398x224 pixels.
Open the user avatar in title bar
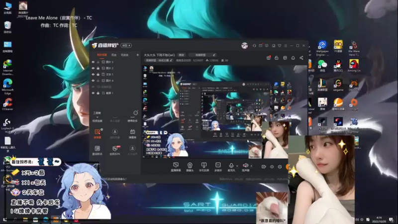pyautogui.click(x=244, y=46)
